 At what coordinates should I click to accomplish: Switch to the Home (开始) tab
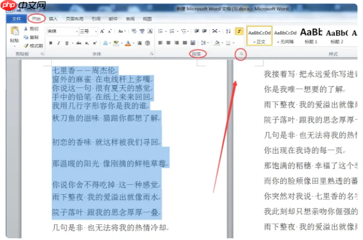click(36, 19)
